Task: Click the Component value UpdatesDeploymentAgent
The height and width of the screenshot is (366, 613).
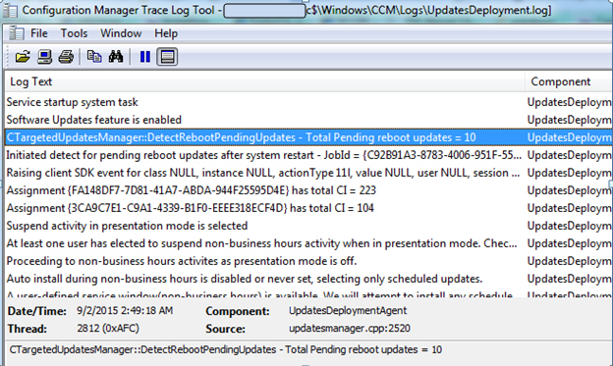Action: pyautogui.click(x=348, y=310)
